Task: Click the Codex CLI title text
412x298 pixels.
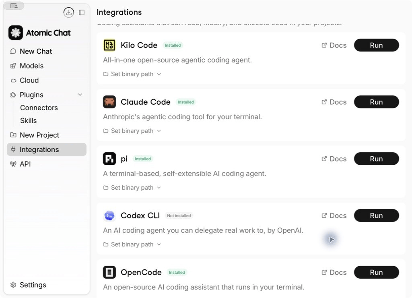Action: coord(140,216)
